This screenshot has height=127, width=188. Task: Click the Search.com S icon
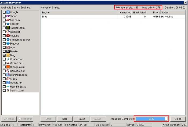8,90
